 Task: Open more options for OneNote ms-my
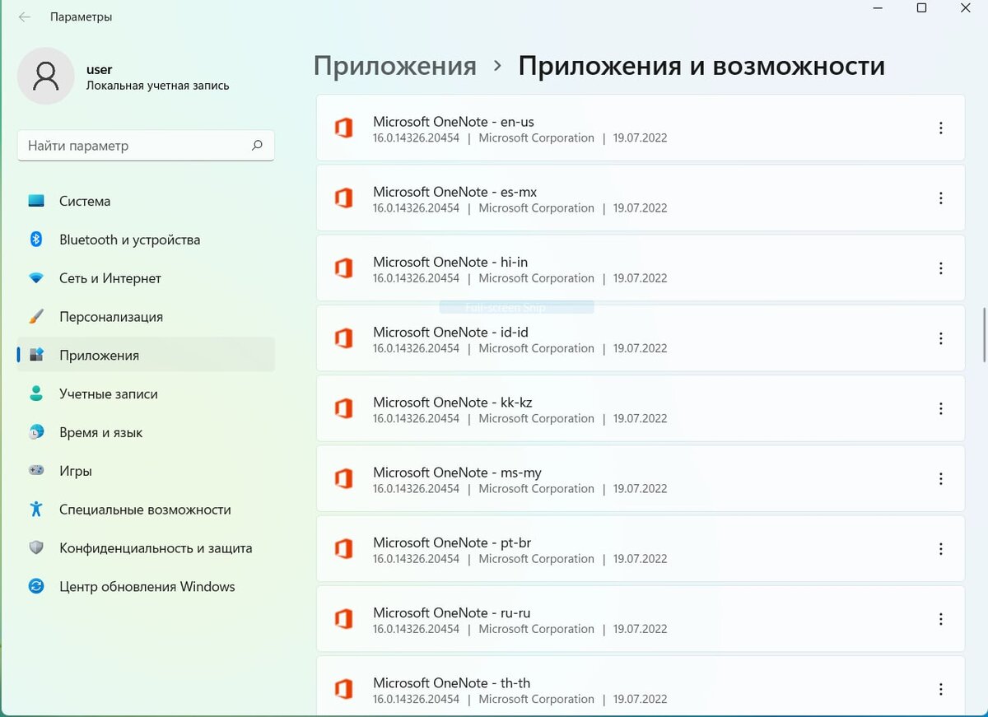(x=941, y=479)
